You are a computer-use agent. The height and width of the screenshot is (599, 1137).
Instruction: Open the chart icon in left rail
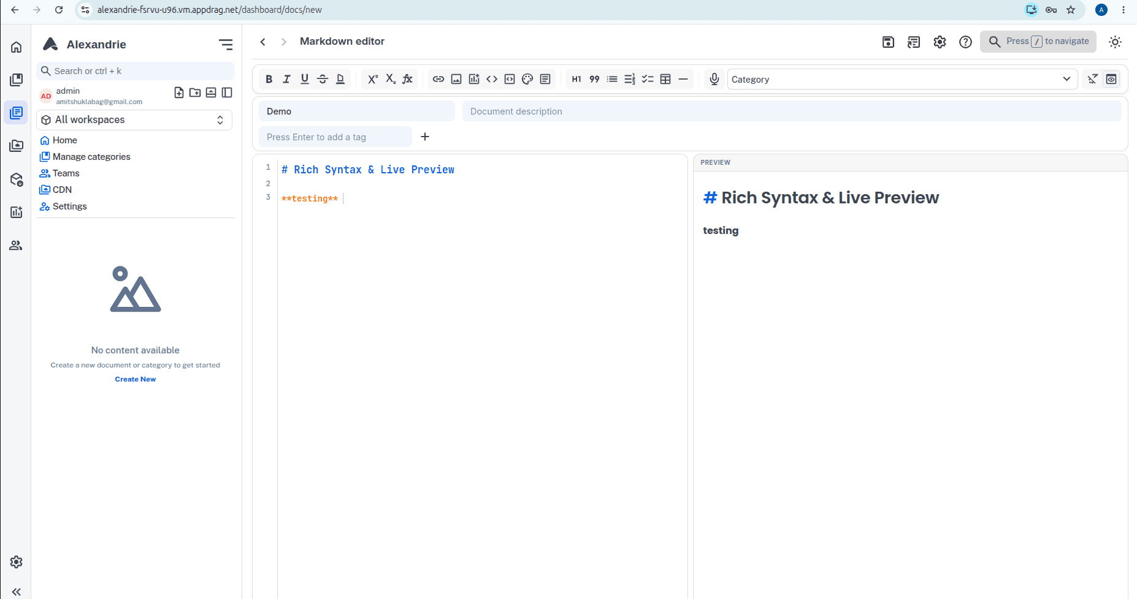point(17,212)
